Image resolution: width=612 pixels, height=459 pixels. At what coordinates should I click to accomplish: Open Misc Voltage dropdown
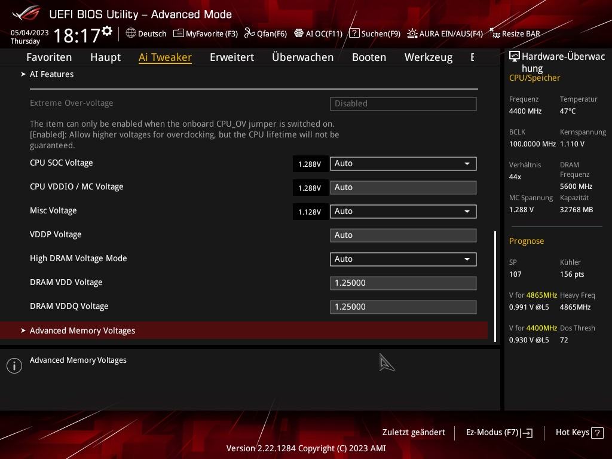click(403, 211)
